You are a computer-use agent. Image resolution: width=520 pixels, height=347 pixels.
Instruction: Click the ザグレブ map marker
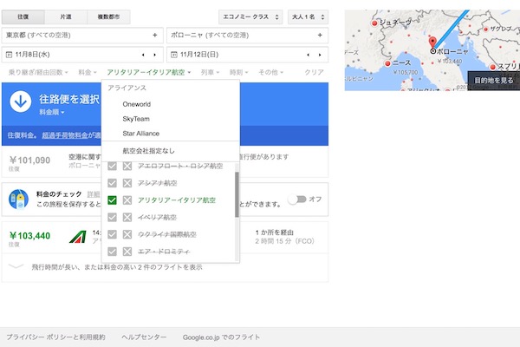tap(485, 29)
